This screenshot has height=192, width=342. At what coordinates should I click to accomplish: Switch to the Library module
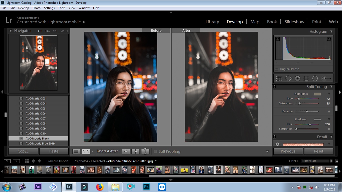212,22
